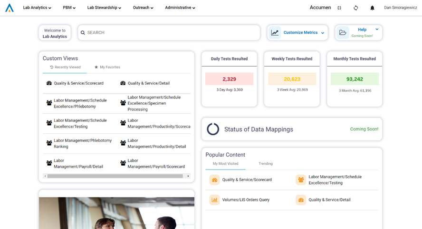Image resolution: width=422 pixels, height=229 pixels.
Task: Click the Volumes/LIS Orders Query bar chart icon
Action: (214, 200)
